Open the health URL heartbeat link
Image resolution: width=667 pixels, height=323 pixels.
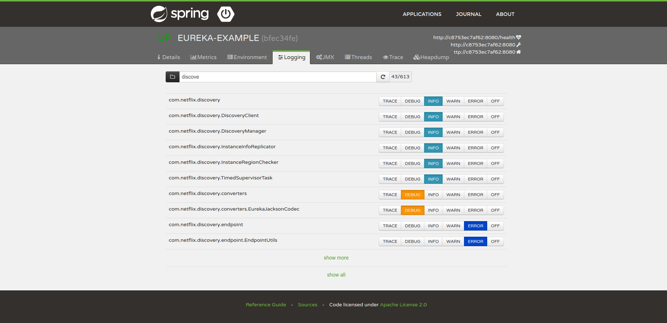[477, 37]
